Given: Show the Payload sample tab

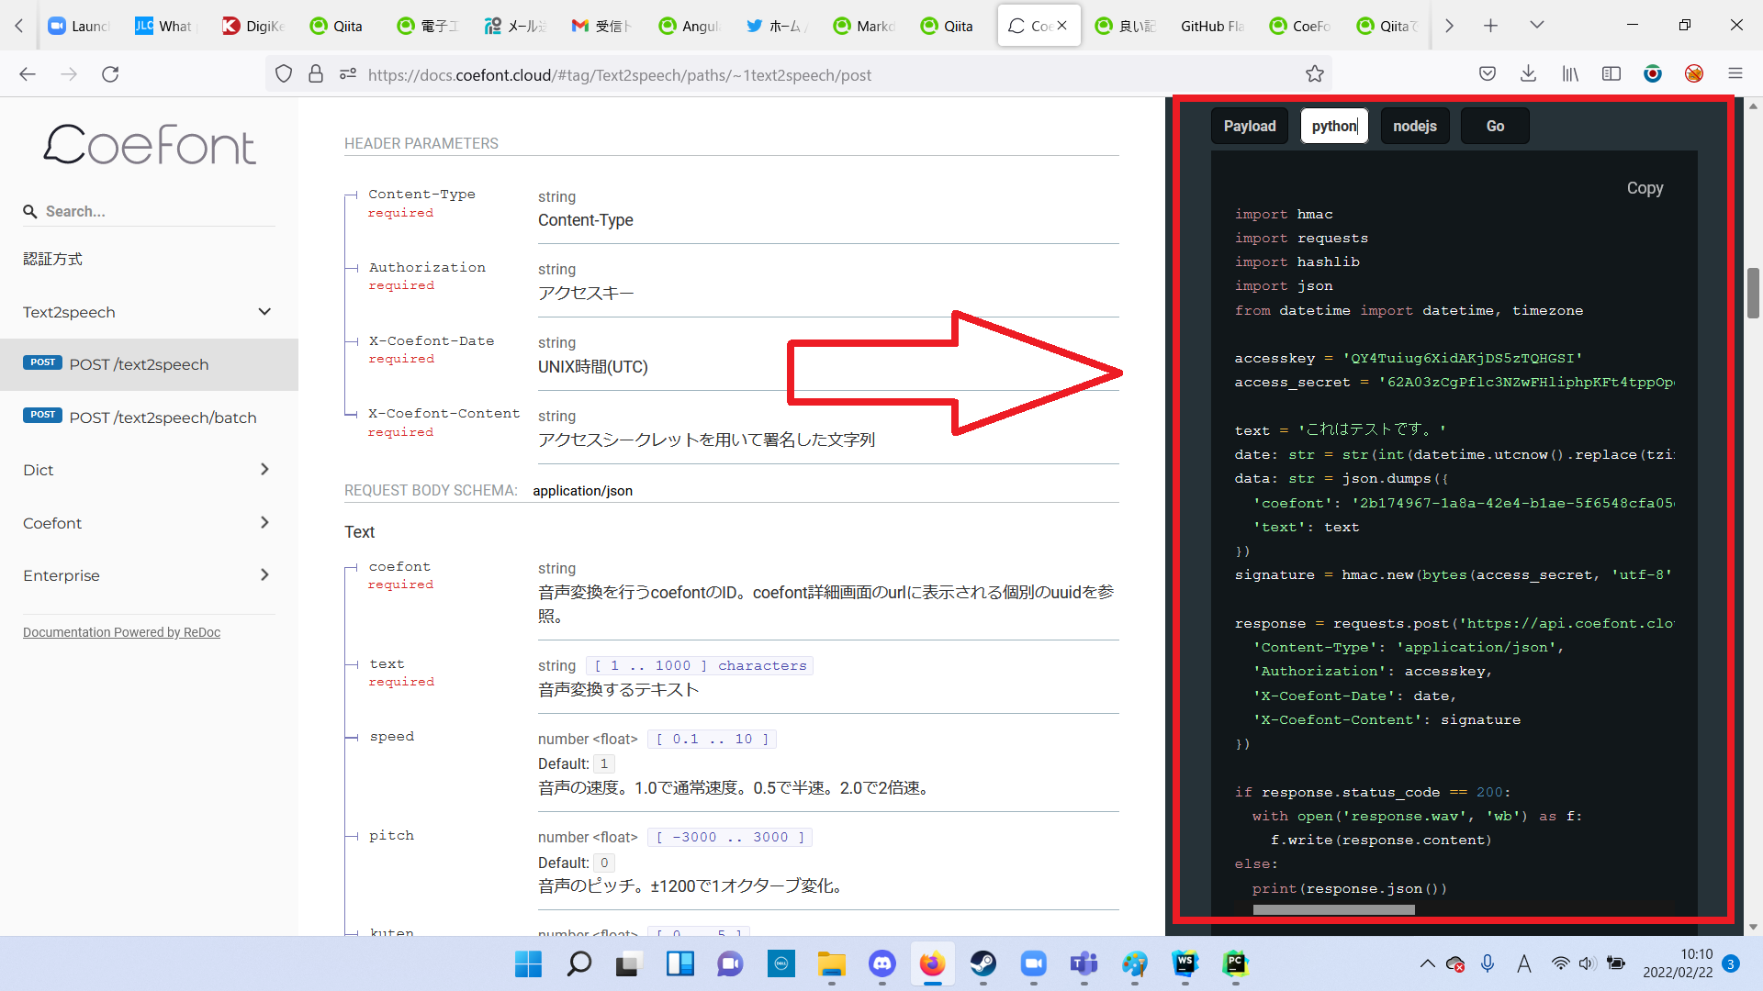Looking at the screenshot, I should 1249,127.
